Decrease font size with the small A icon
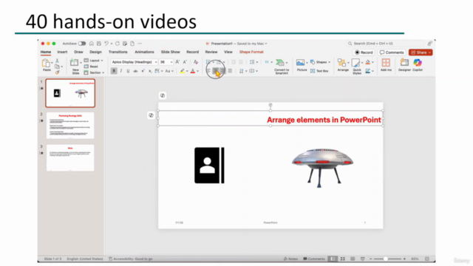The image size is (473, 266). pos(185,62)
